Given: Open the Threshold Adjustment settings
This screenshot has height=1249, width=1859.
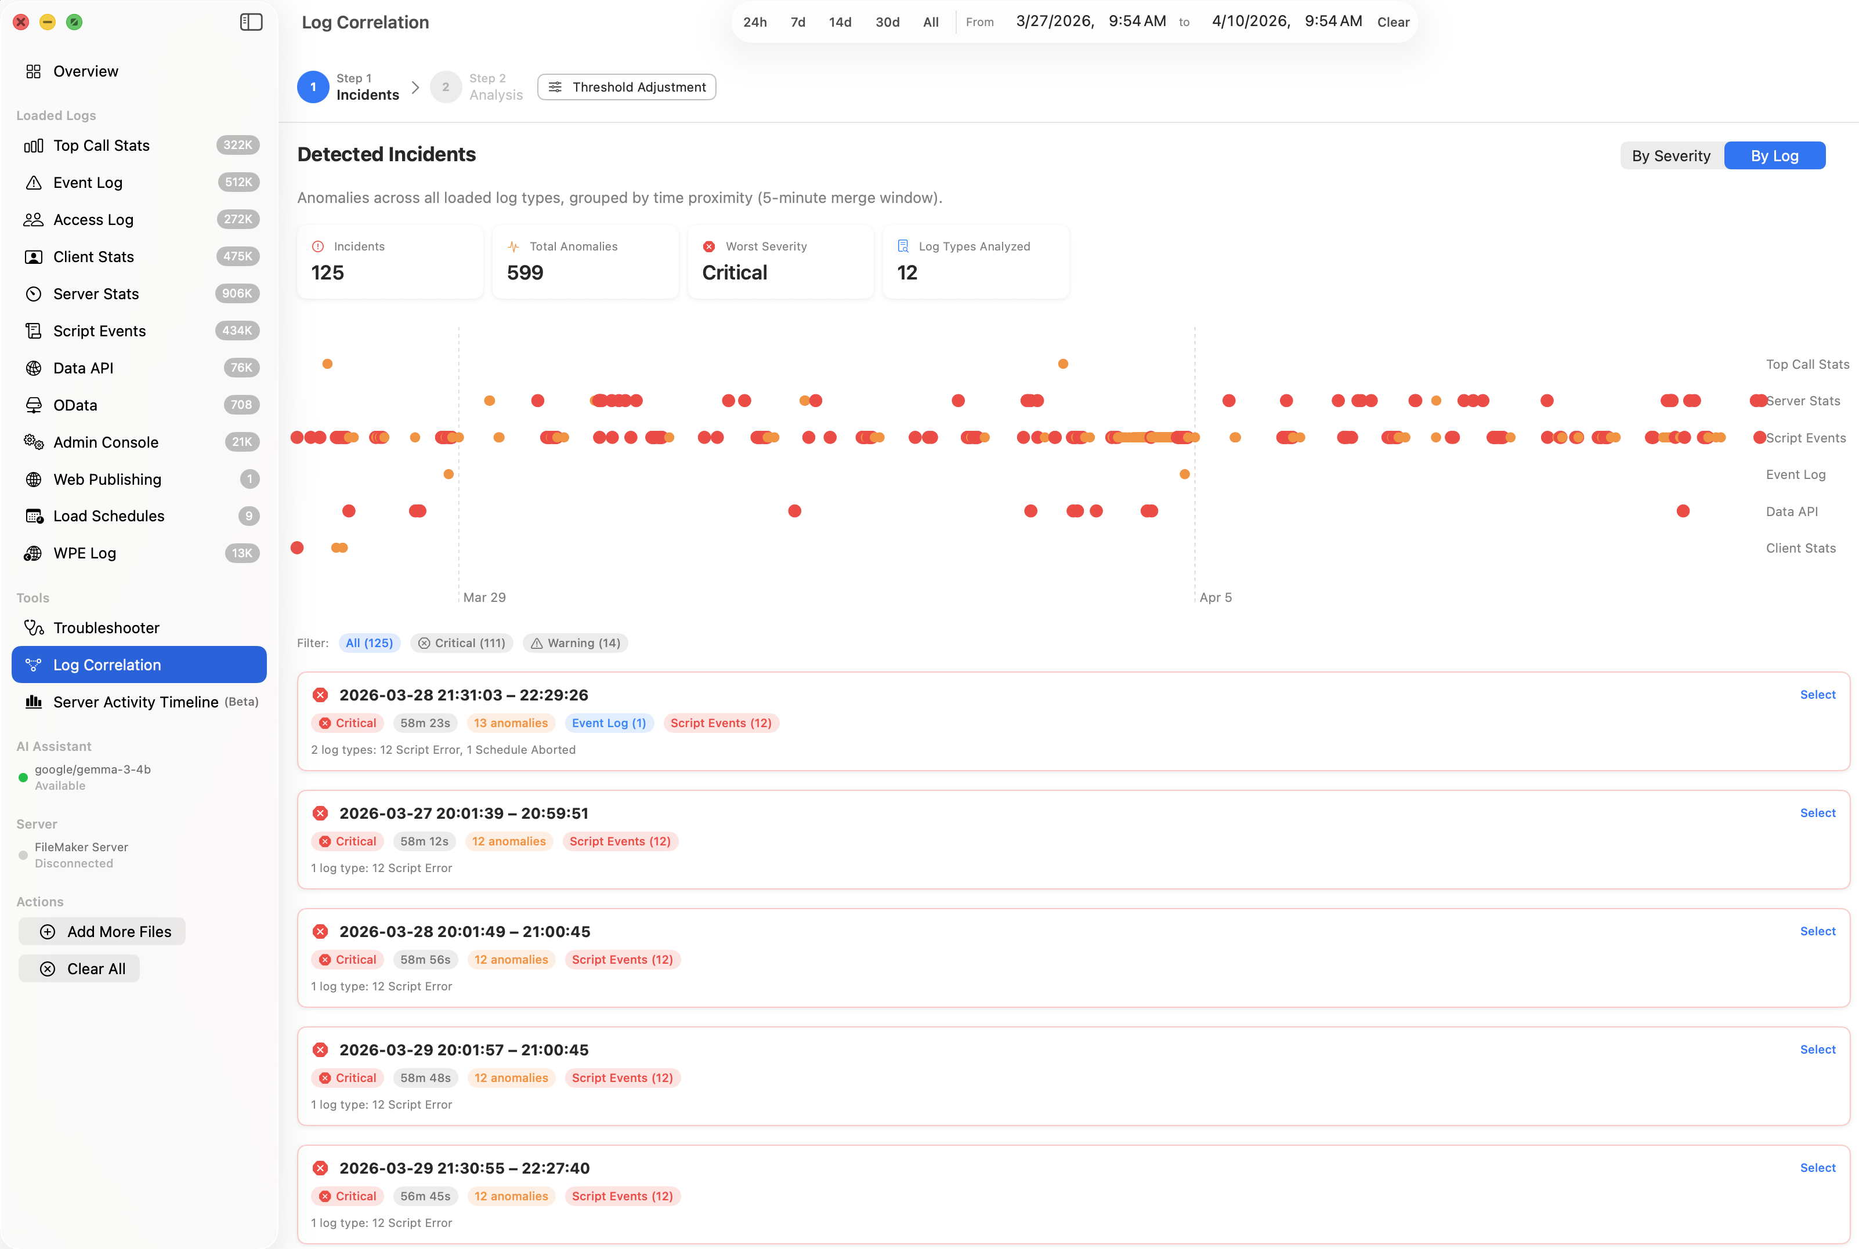Looking at the screenshot, I should tap(626, 87).
